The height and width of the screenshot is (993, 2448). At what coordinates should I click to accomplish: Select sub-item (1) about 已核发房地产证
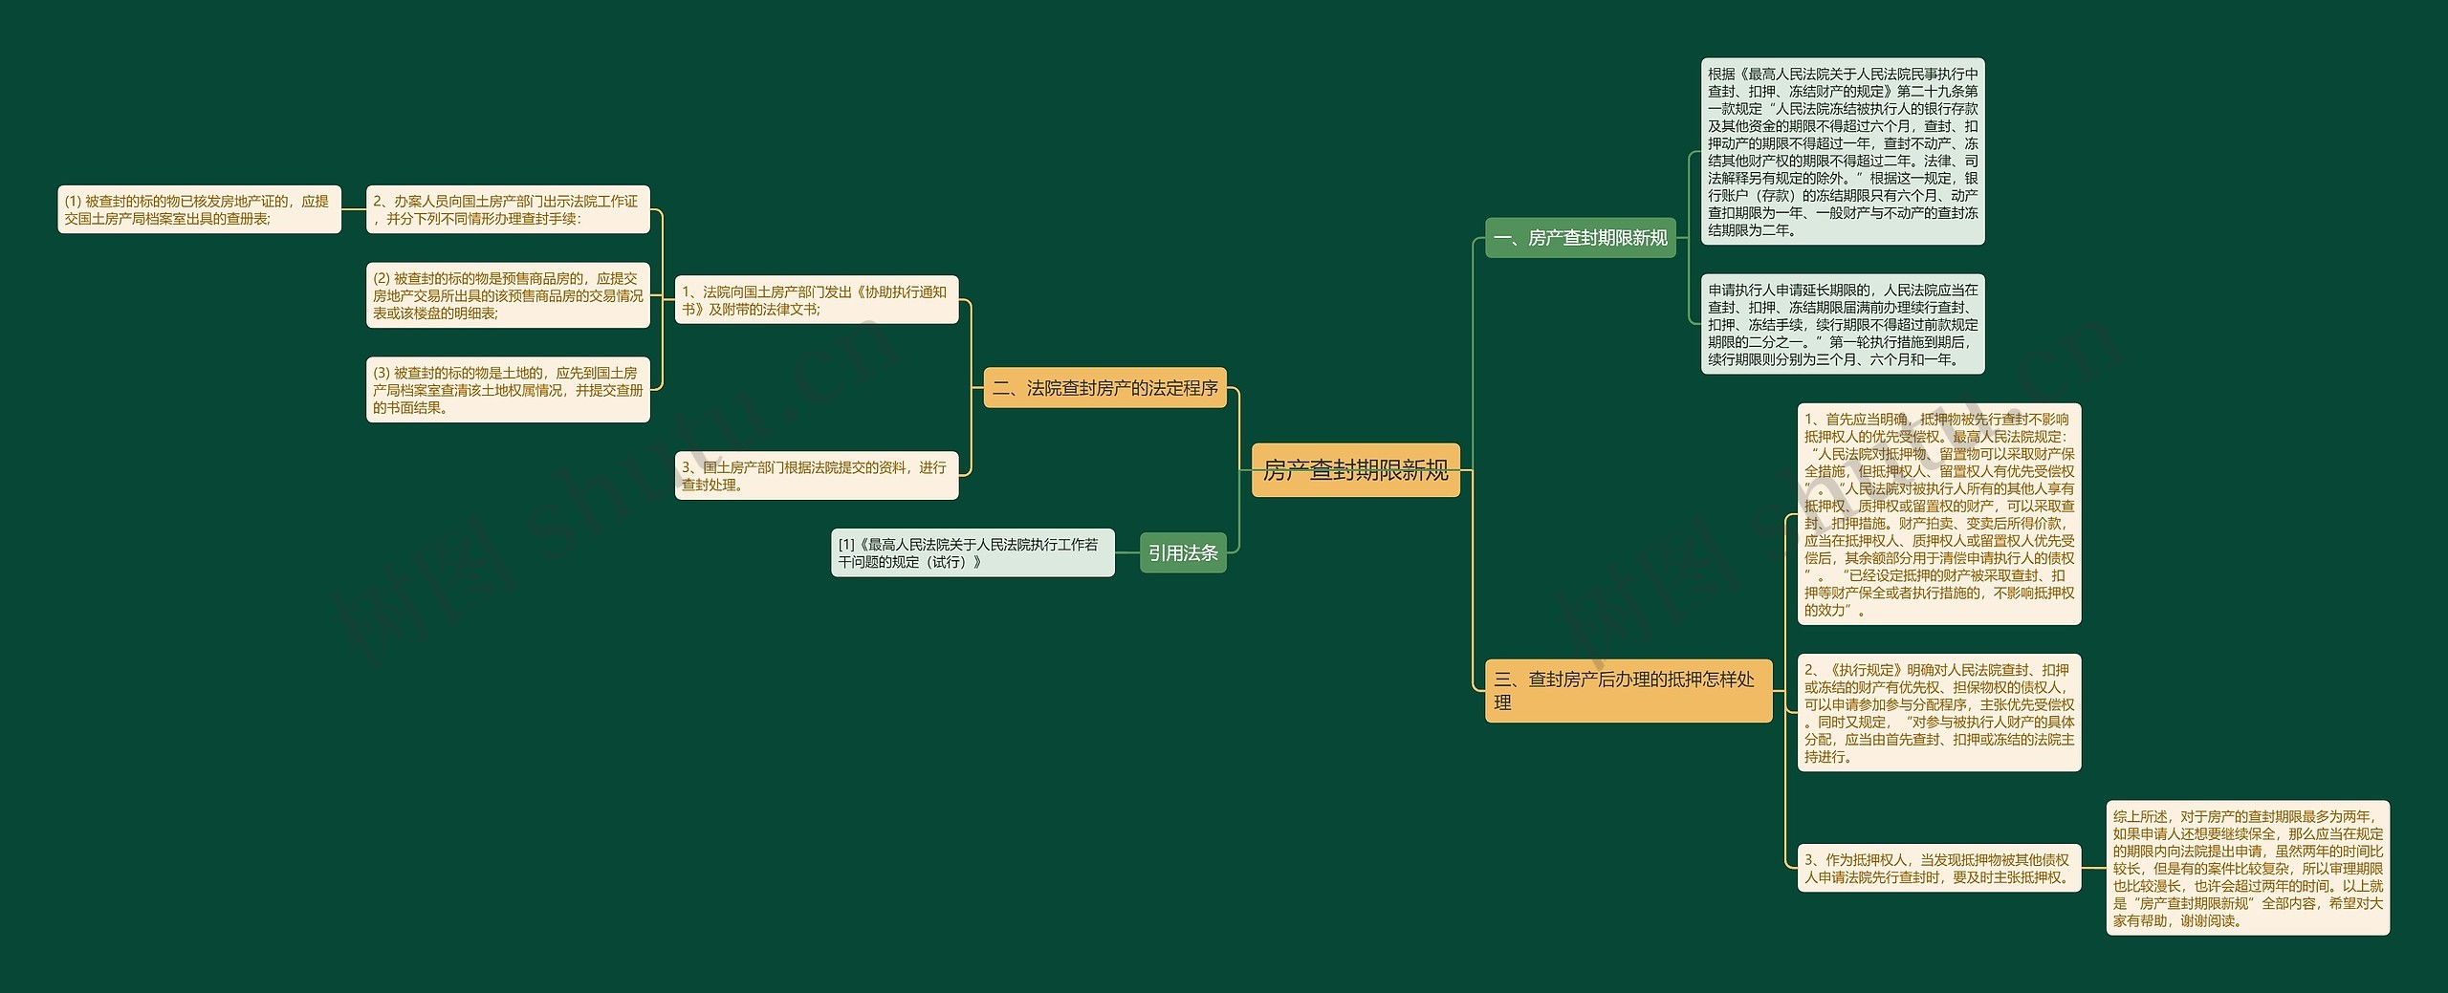199,209
